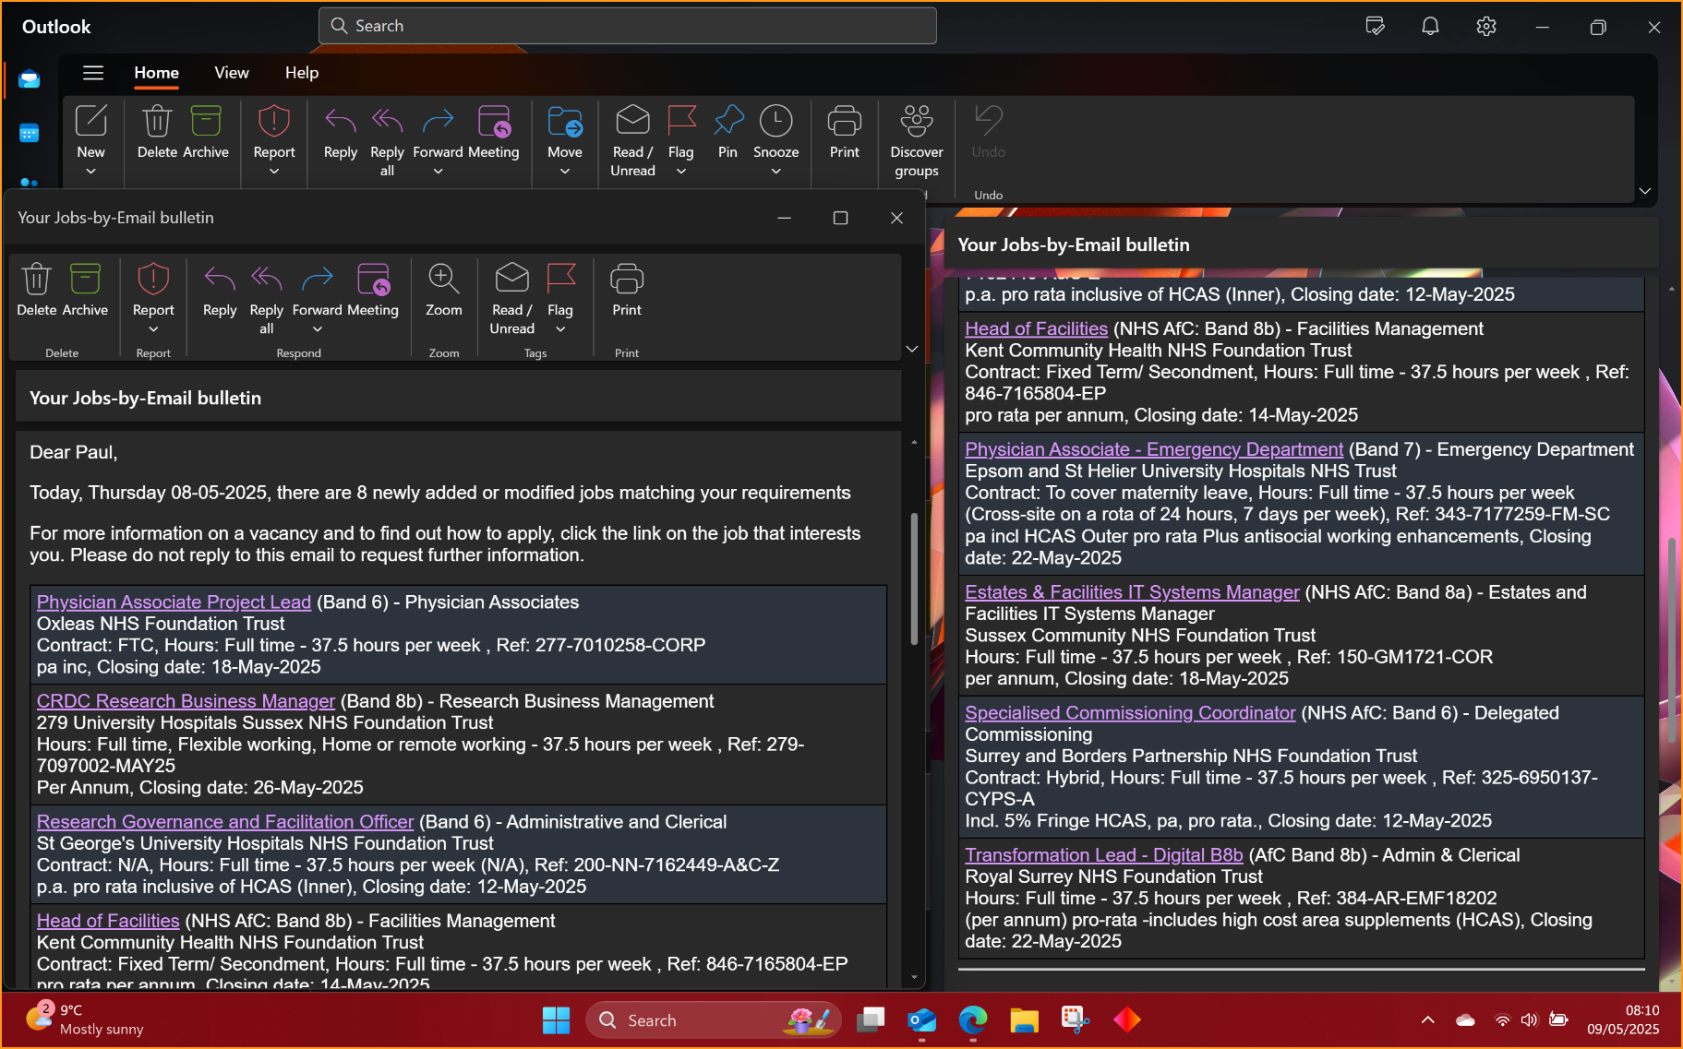Click Archive in the main Outlook ribbon
This screenshot has width=1683, height=1049.
tap(206, 132)
